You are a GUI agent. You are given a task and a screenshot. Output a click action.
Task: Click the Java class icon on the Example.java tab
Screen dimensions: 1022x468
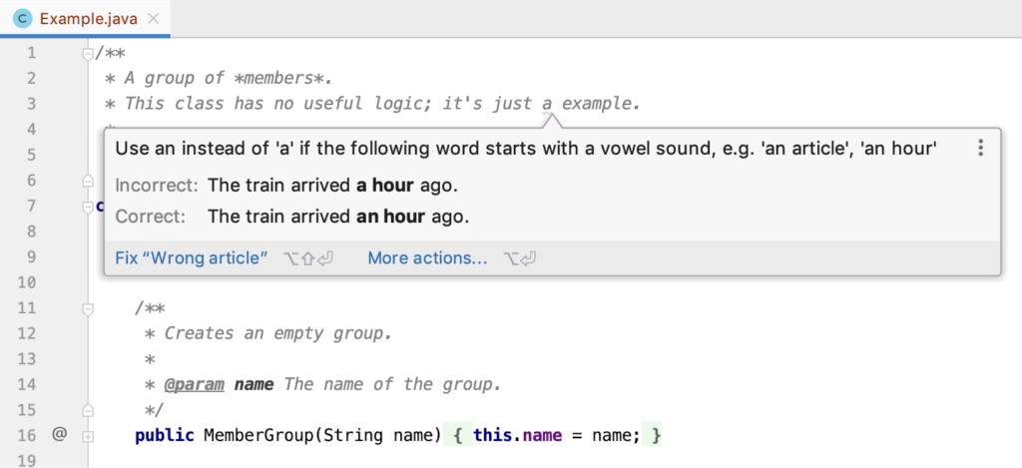coord(22,19)
